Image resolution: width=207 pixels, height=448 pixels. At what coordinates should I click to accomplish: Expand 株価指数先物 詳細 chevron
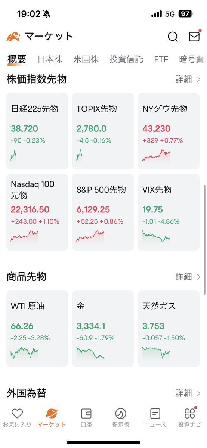tap(198, 79)
